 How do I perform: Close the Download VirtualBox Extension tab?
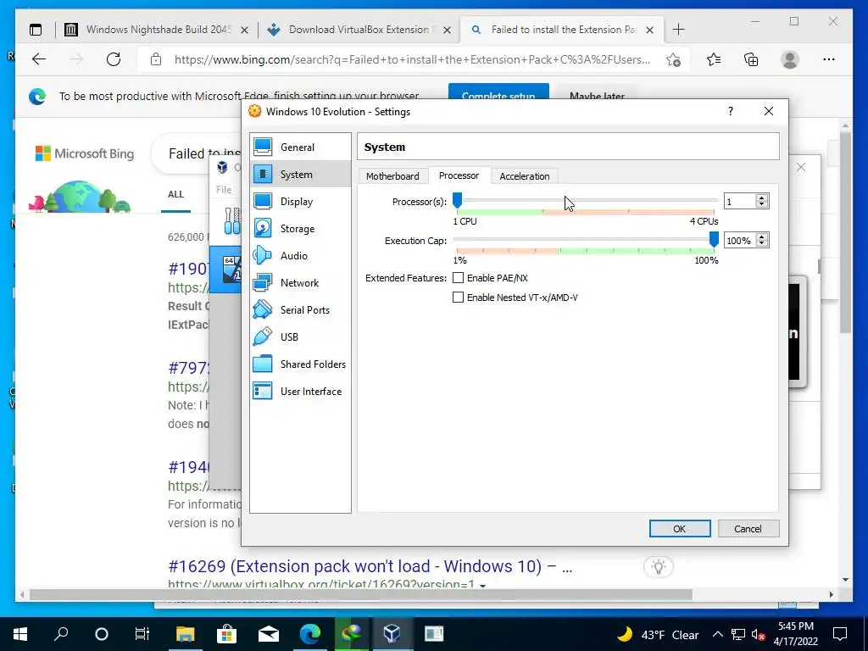(448, 30)
